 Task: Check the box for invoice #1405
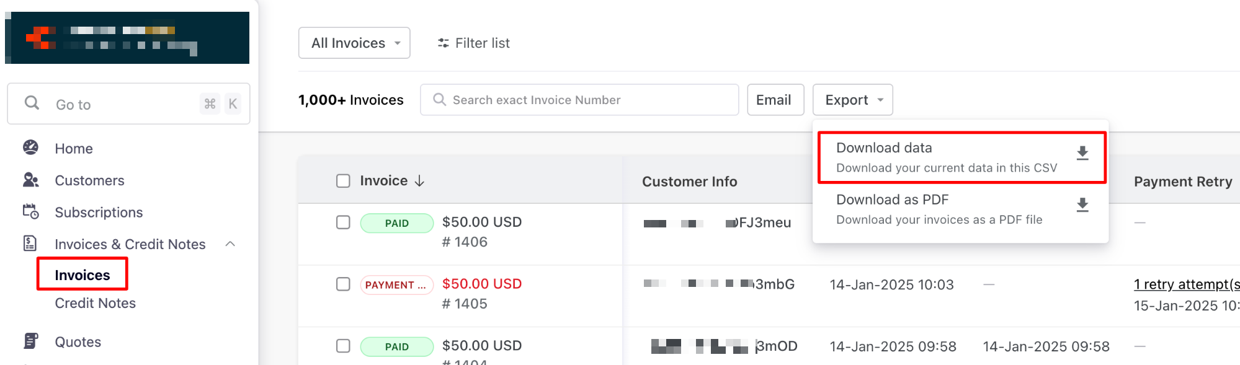point(343,284)
